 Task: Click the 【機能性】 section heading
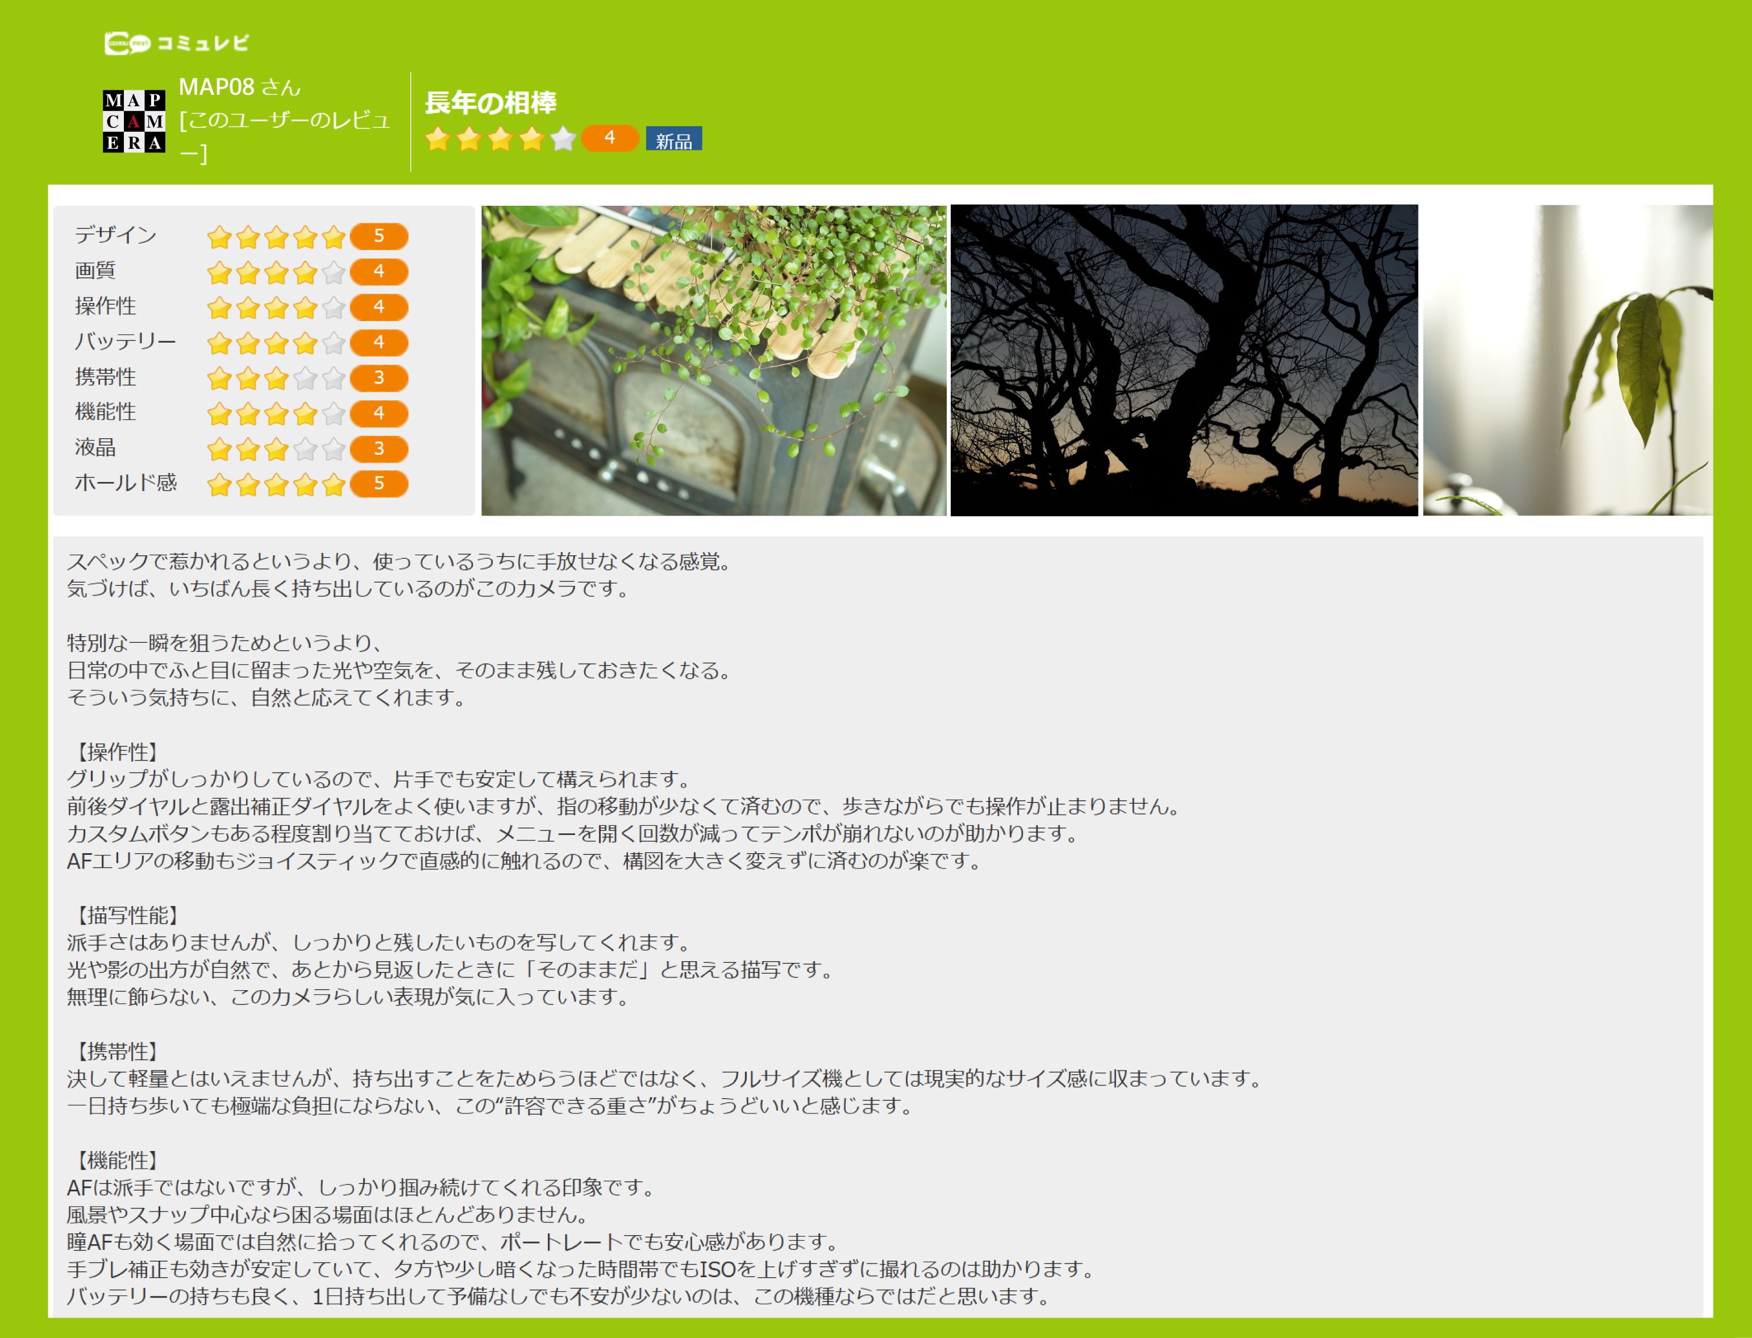[117, 1161]
